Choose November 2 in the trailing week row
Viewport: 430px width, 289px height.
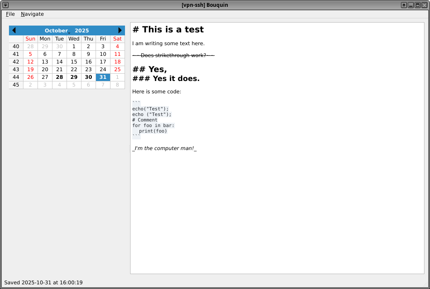tap(30, 85)
